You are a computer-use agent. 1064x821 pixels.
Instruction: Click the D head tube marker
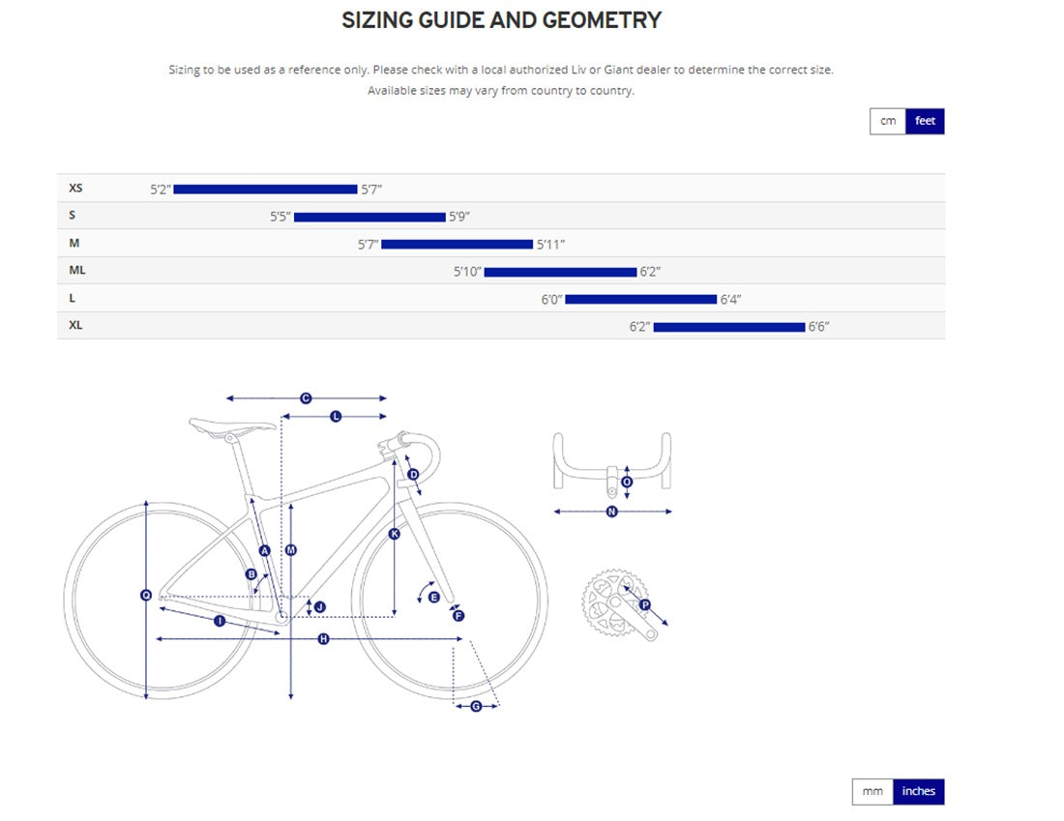pos(413,474)
